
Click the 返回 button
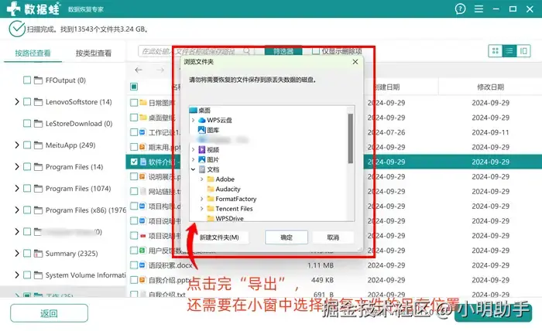pyautogui.click(x=49, y=313)
